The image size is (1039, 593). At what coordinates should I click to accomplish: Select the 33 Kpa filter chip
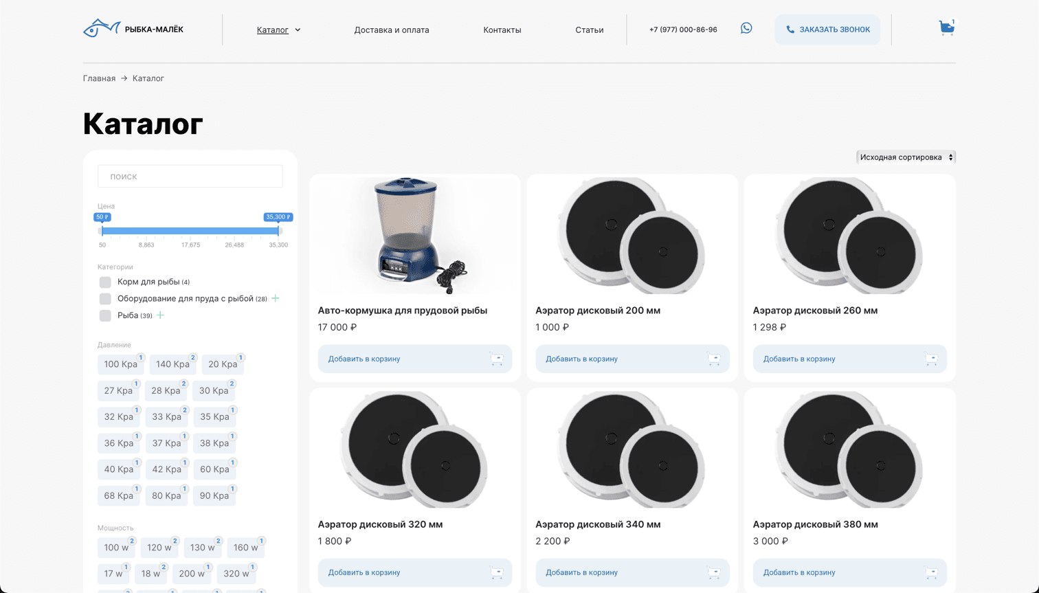click(166, 416)
